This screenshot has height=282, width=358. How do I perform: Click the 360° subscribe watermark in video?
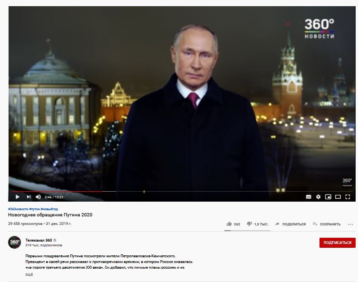coord(347,182)
